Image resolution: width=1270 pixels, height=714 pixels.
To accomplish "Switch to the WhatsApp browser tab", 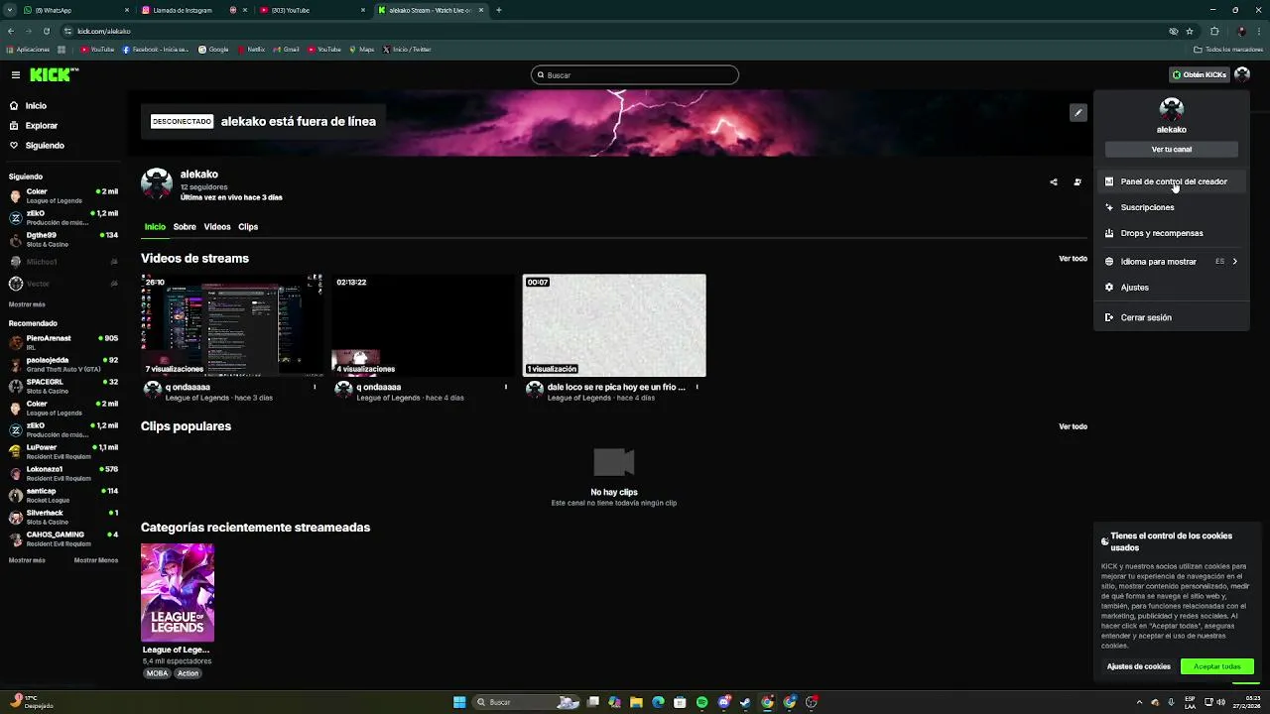I will click(74, 10).
